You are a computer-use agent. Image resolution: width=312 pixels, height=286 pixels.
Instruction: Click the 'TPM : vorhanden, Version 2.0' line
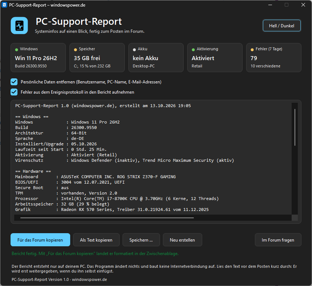pyautogui.click(x=66, y=193)
